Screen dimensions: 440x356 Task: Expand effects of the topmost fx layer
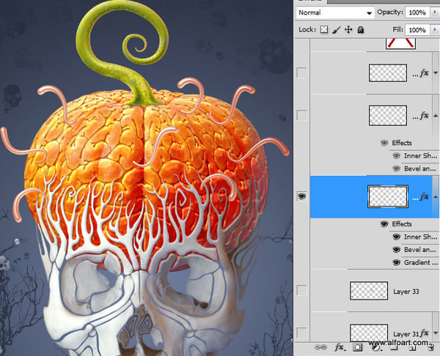[x=436, y=73]
